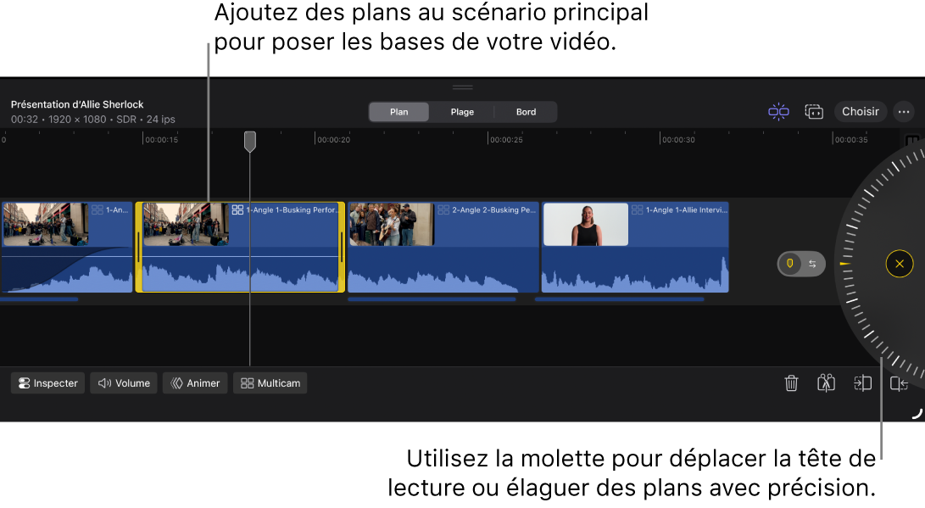Viewport: 925px width, 508px height.
Task: Open the Animer keyframe editor
Action: (195, 383)
